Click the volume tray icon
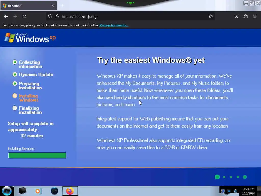Viewport: 261px width, 196px height. [235, 191]
